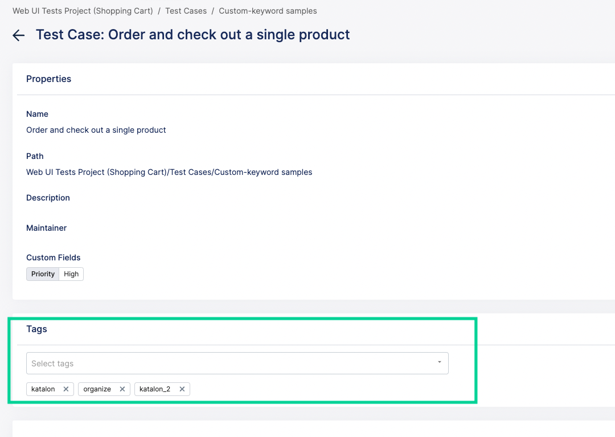
Task: Click the test case name value
Action: [x=96, y=130]
